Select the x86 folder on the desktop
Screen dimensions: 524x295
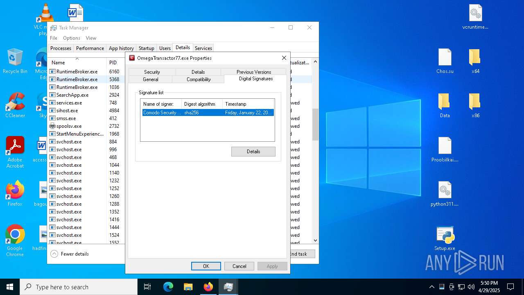(x=475, y=105)
